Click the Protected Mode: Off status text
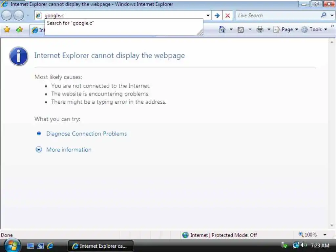The image size is (336, 252). pyautogui.click(x=234, y=235)
